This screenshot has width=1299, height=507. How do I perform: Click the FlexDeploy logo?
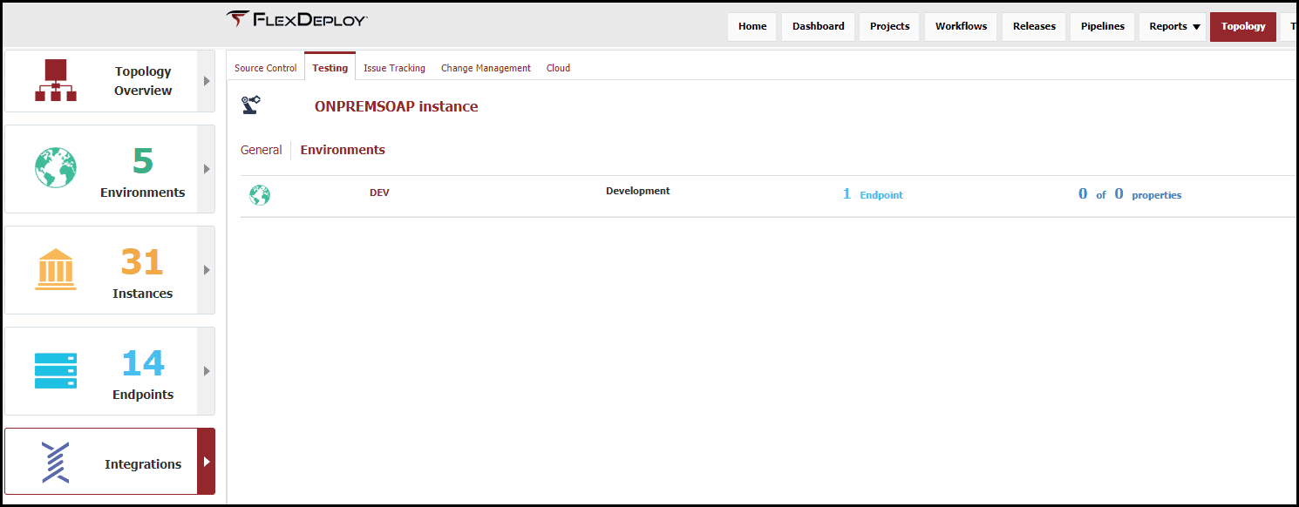[x=296, y=19]
